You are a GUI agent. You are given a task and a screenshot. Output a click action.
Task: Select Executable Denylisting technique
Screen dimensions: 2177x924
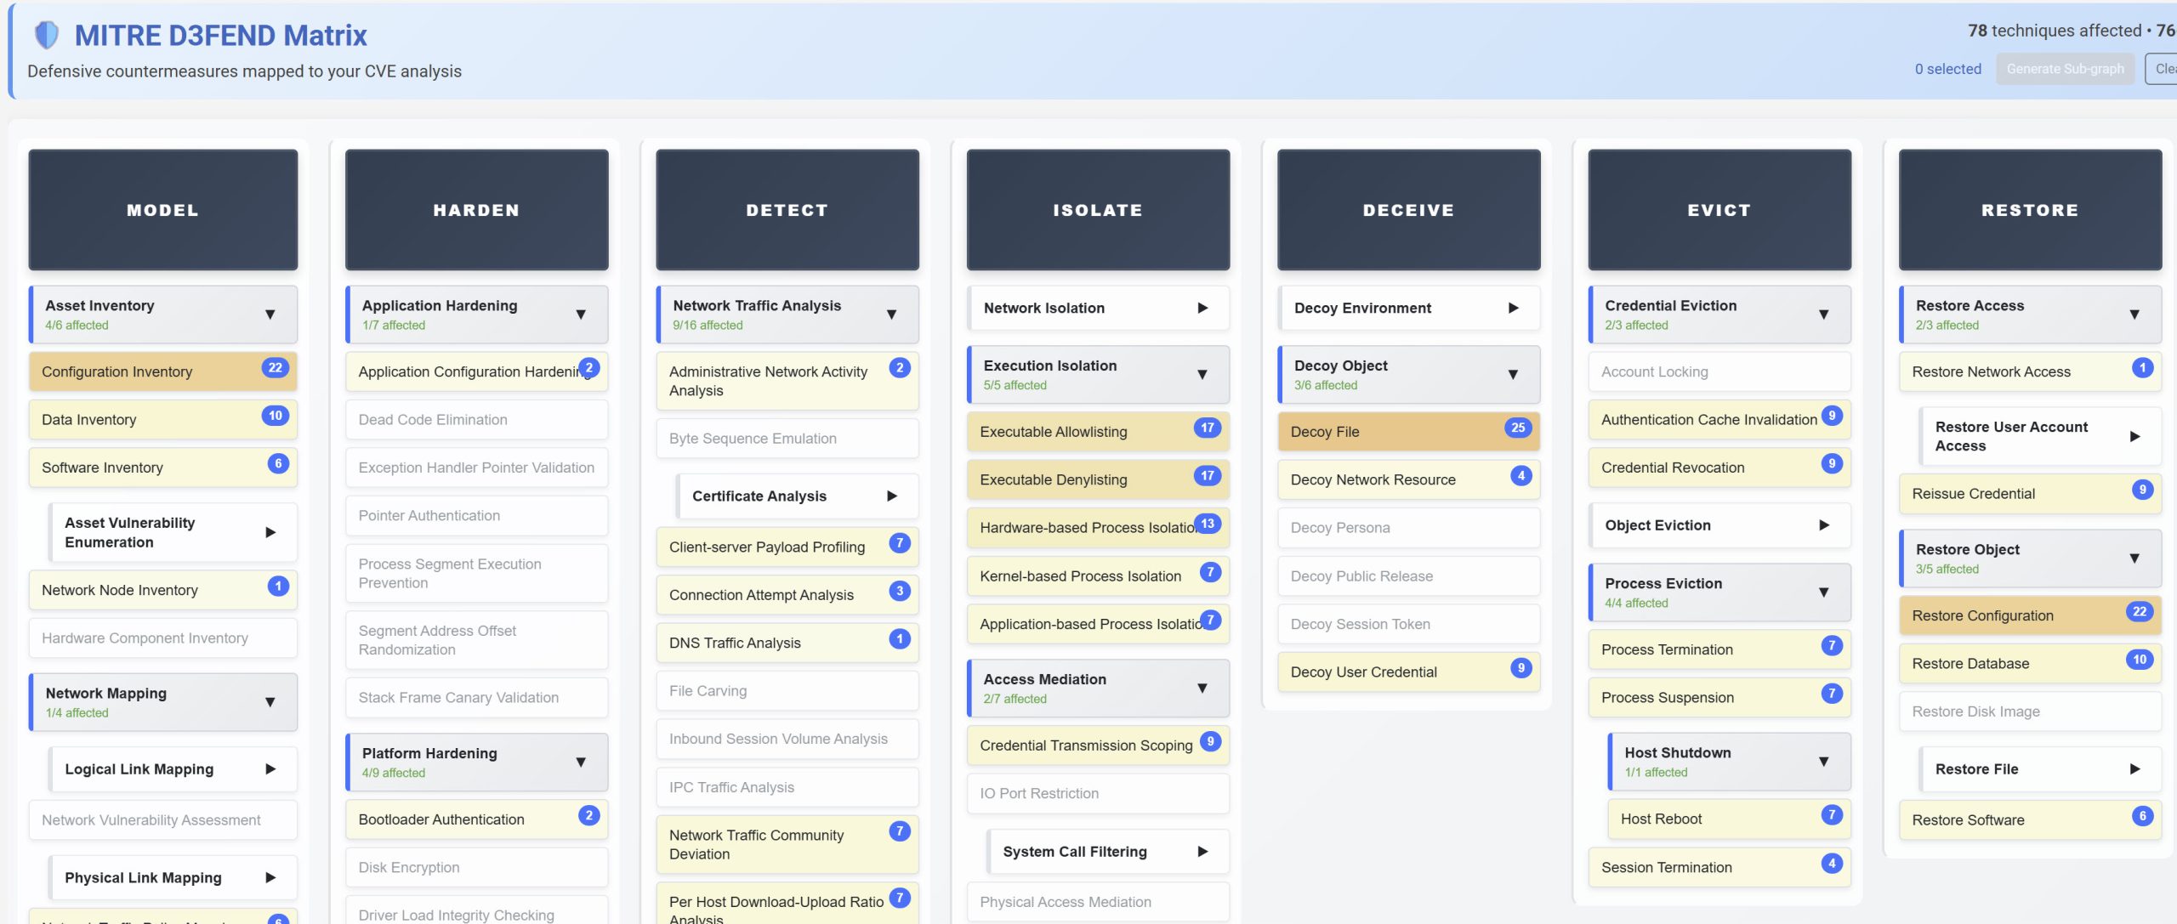pyautogui.click(x=1098, y=479)
